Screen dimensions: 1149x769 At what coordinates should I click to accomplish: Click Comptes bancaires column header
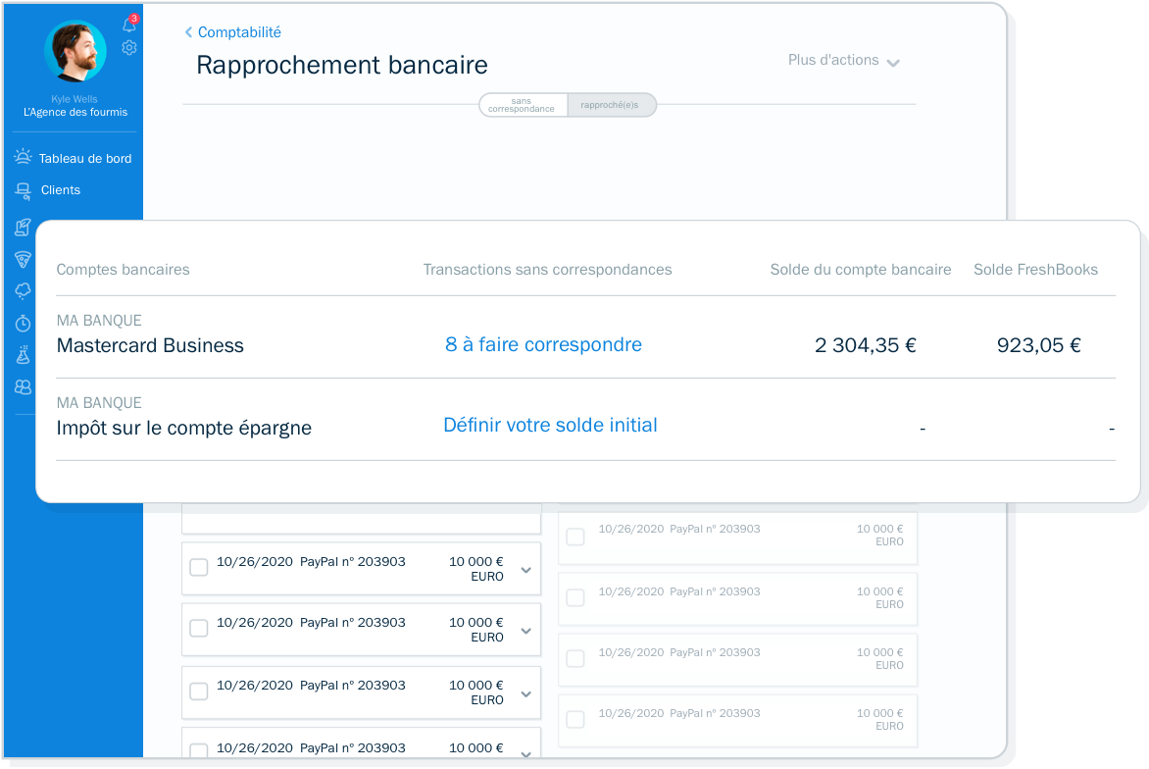tap(124, 270)
